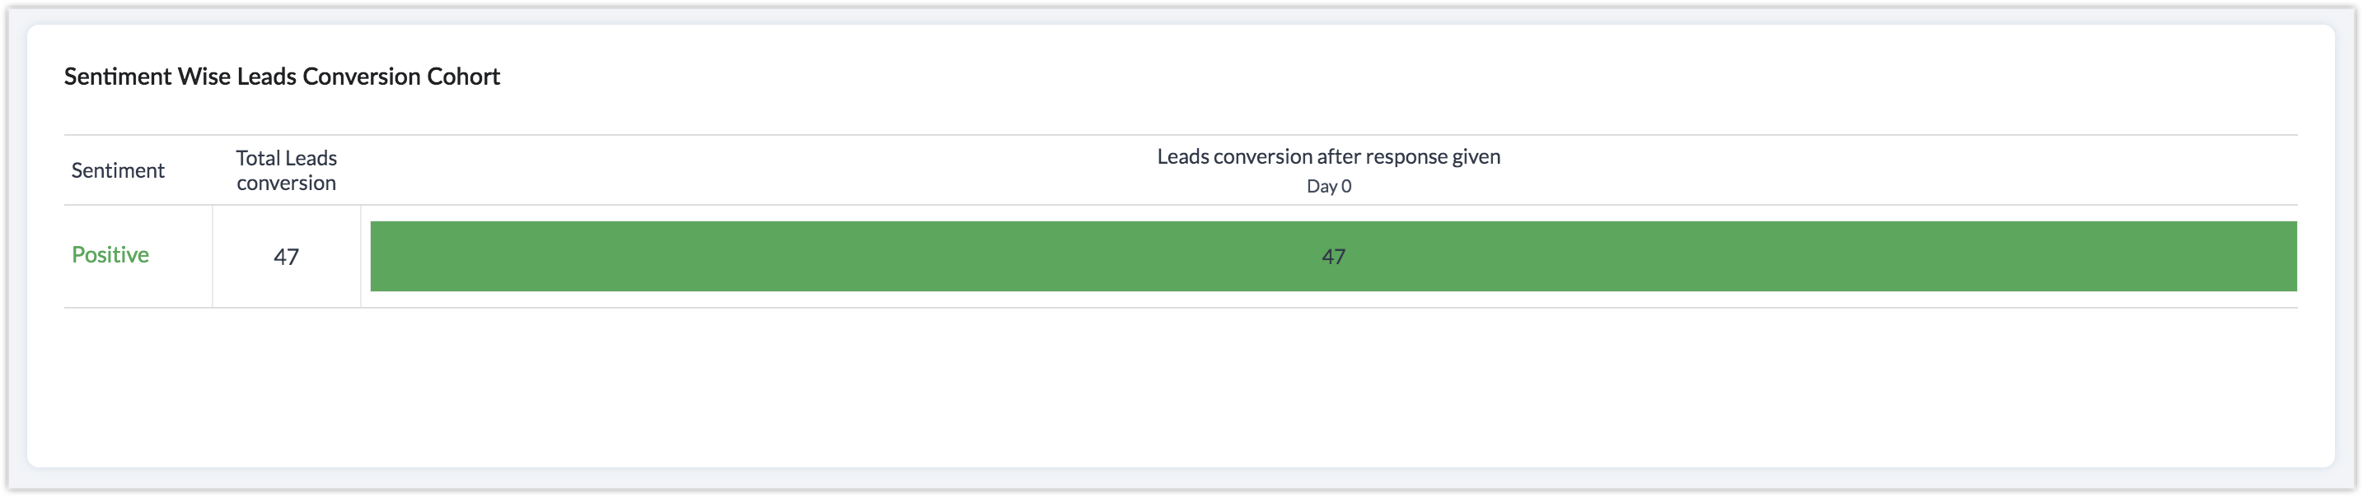Click "Leads conversion after response given" heading
2363x497 pixels.
click(x=1328, y=156)
